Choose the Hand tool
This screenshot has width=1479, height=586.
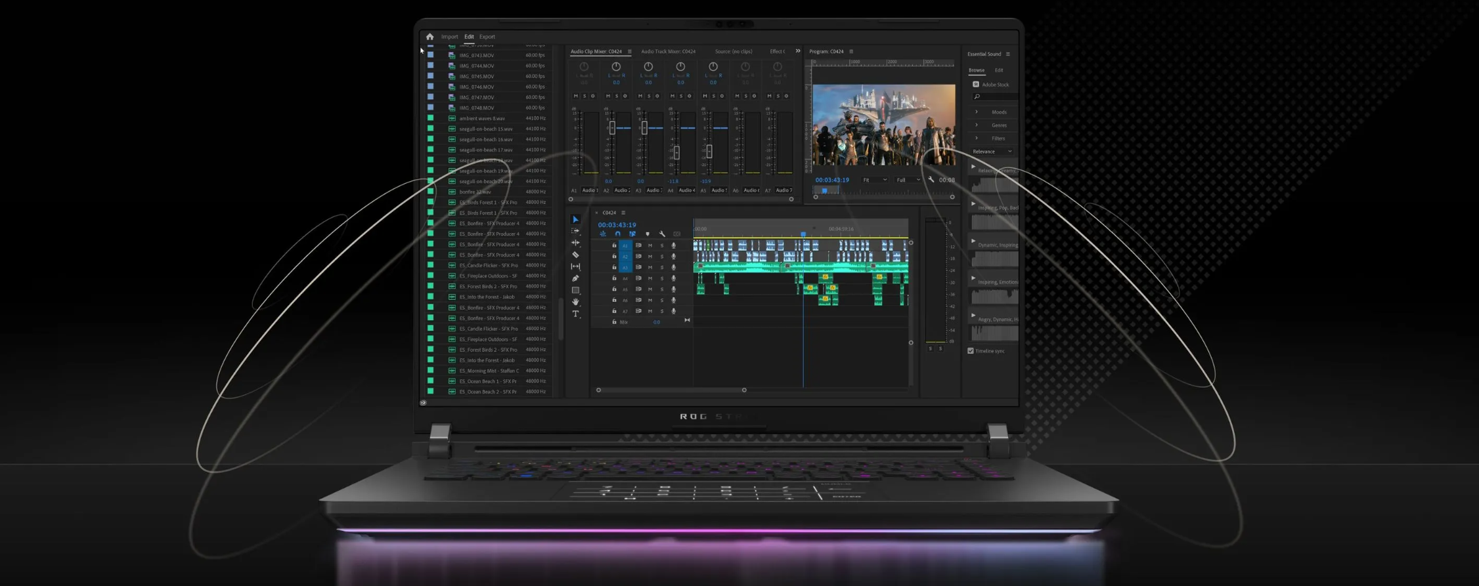pyautogui.click(x=575, y=302)
